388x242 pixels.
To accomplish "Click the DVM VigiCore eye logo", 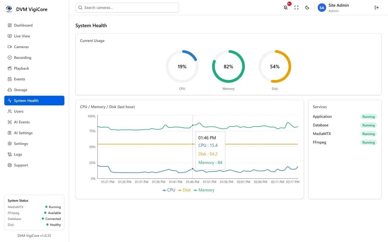I will [9, 9].
